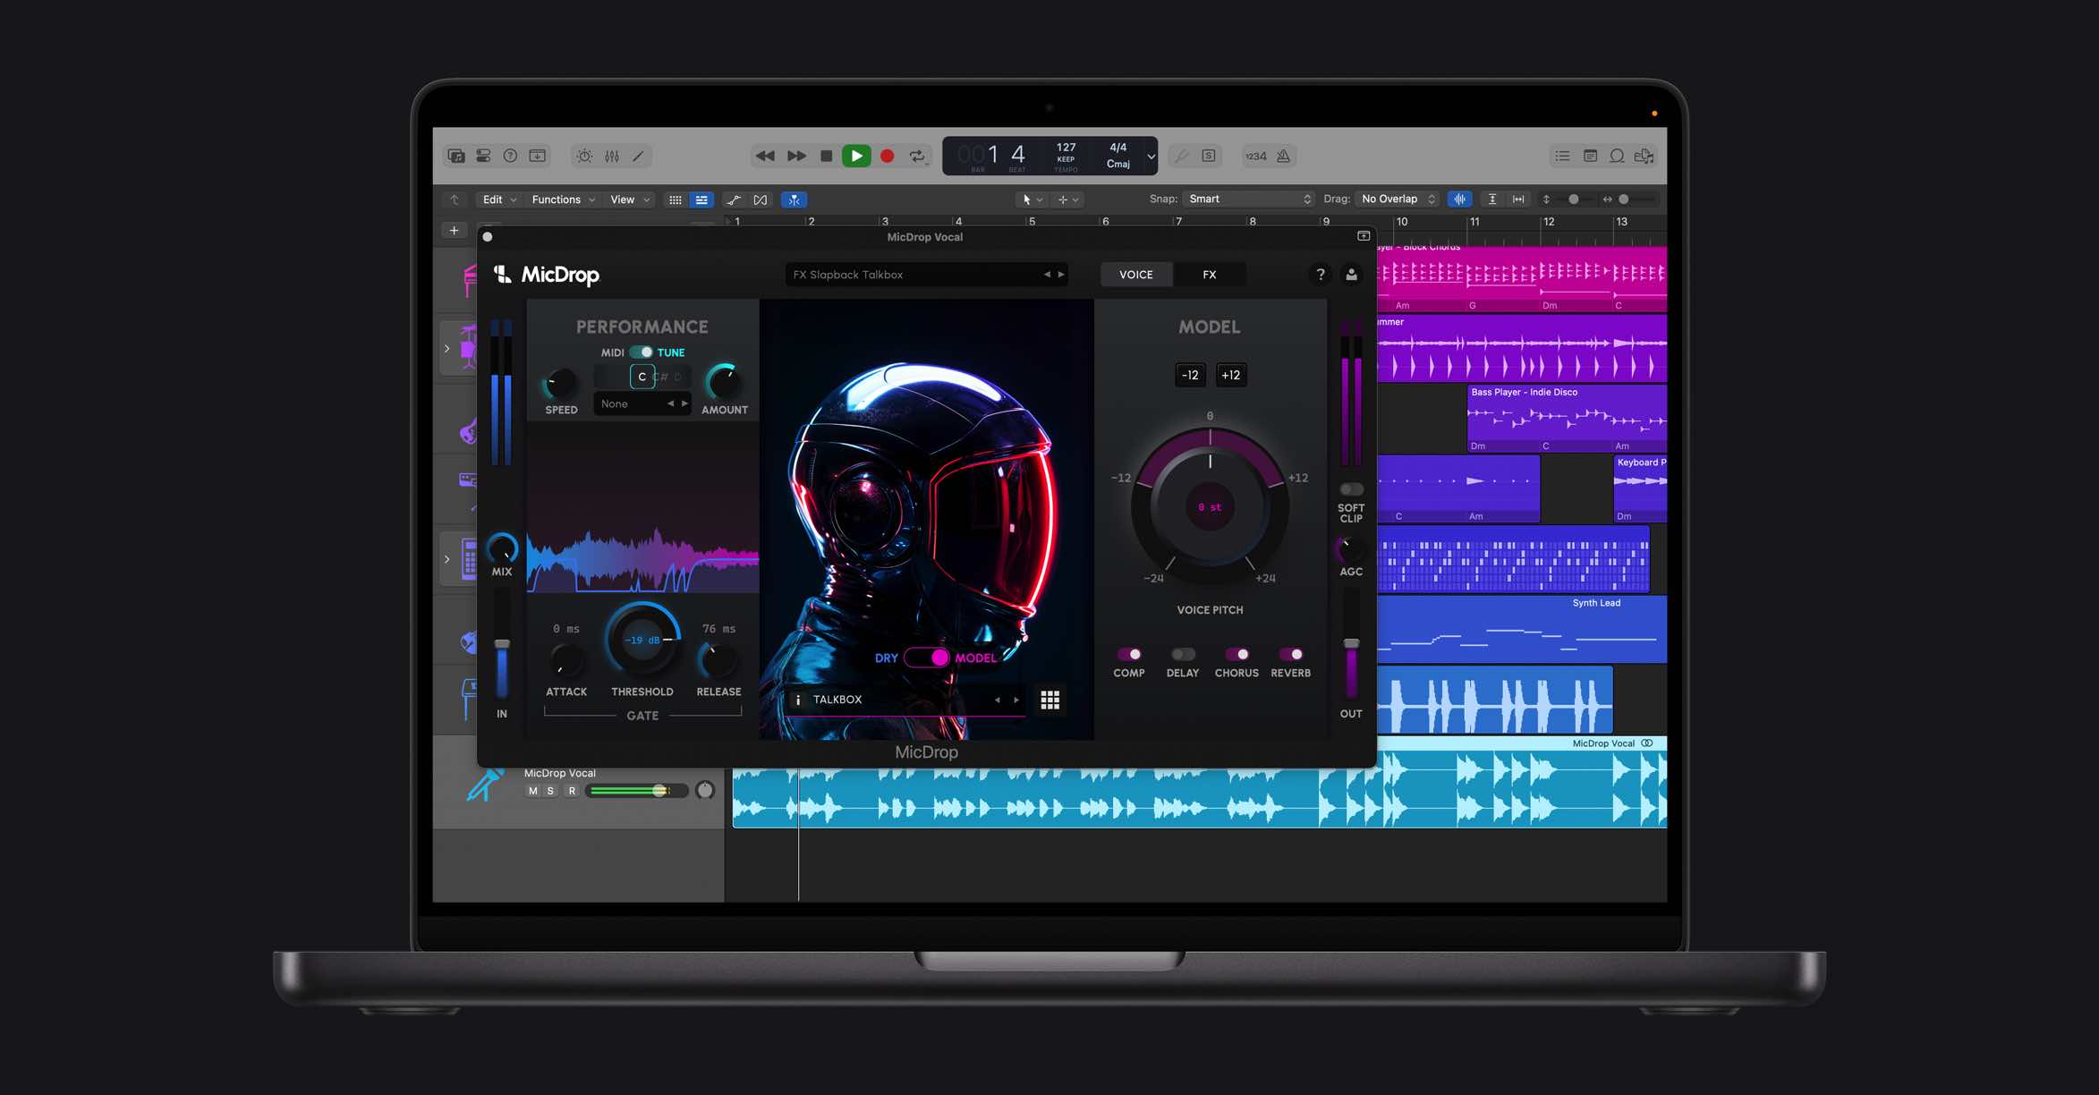Click the +12 pitch button

[x=1230, y=375]
